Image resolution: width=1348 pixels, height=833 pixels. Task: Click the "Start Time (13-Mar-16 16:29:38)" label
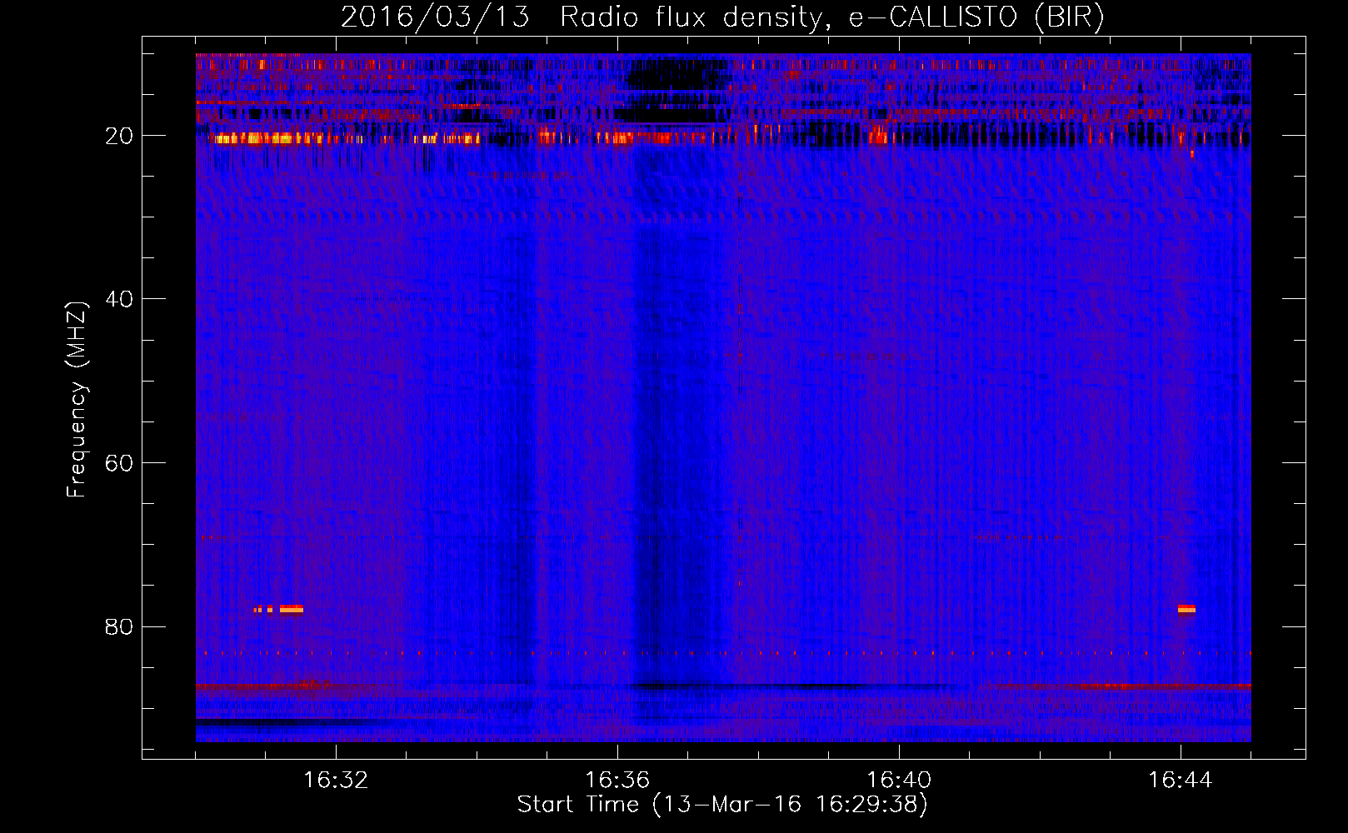tap(722, 805)
